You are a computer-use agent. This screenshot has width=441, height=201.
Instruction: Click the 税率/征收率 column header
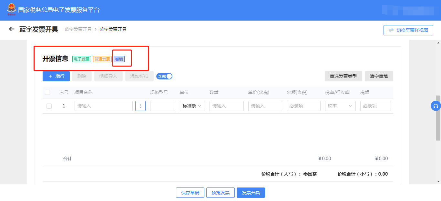coord(337,92)
